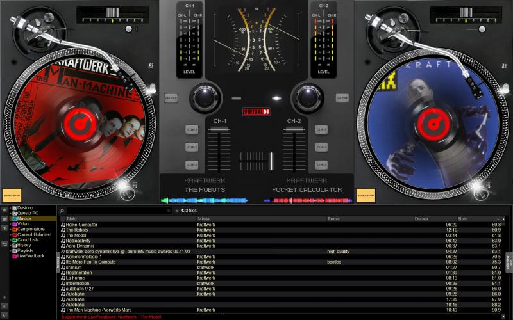Trigger CUE-3 on the right deck
The width and height of the screenshot is (513, 320).
pos(321,165)
